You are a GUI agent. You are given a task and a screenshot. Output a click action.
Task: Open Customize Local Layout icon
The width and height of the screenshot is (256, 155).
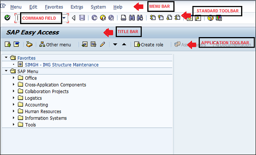pos(219,18)
